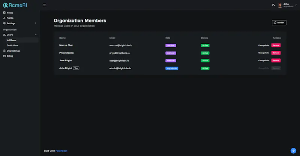Click Priya Sharma's member role badge
Viewport: 300px width, 156px height.
click(x=171, y=53)
